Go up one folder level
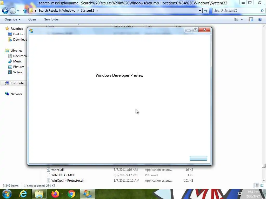This screenshot has width=266, height=199. coord(25,11)
